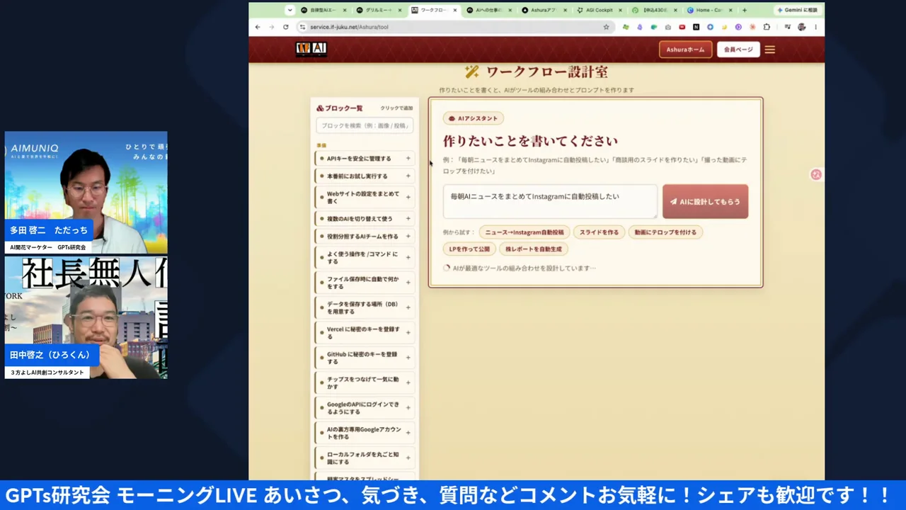Click the '多田 啓二 ただっち' name label
This screenshot has width=906, height=510.
(x=49, y=230)
